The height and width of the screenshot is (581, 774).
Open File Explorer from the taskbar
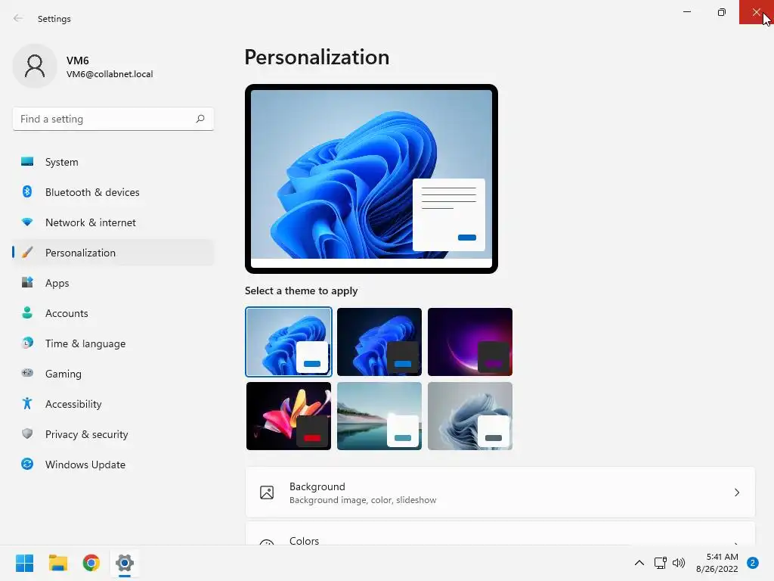point(57,563)
